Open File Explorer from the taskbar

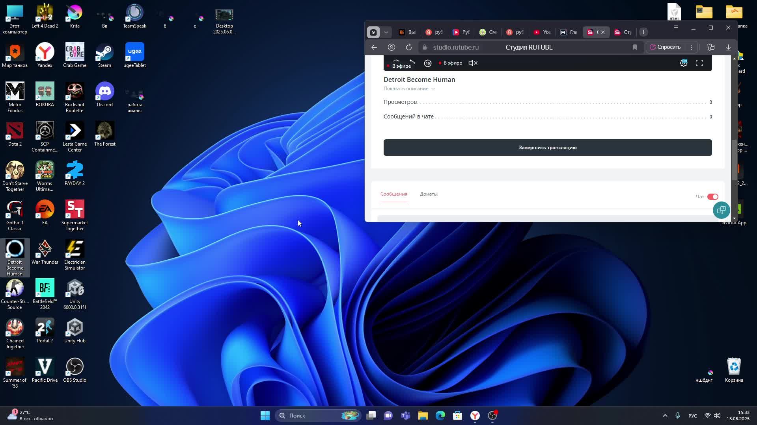(423, 416)
